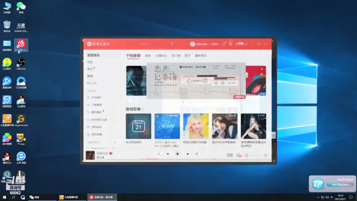Toggle loop play mode icon
Image resolution: width=357 pixels, height=201 pixels.
pos(159,154)
